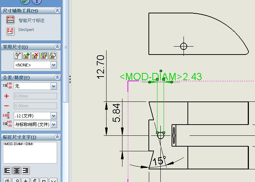Collapse the 常用尺寸(D) section
The width and height of the screenshot is (255, 182).
[x=57, y=47]
